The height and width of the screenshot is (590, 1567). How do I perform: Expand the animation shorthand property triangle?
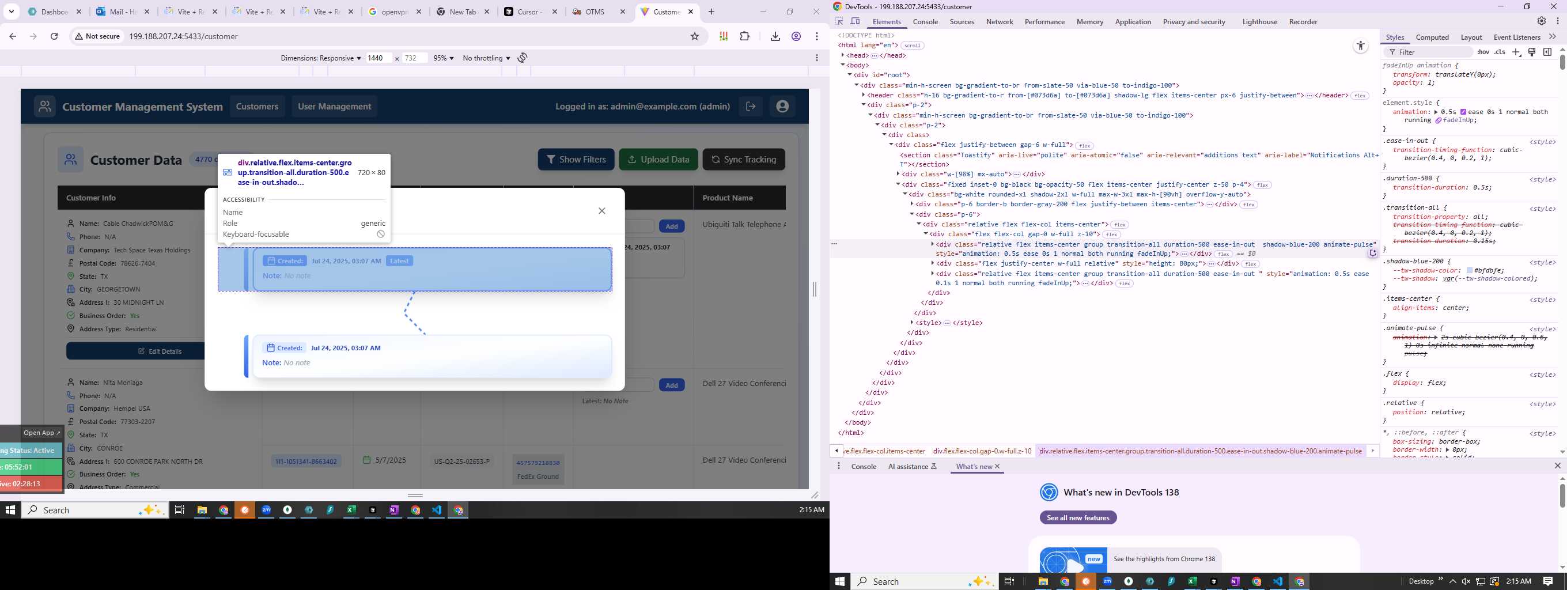[x=1436, y=112]
